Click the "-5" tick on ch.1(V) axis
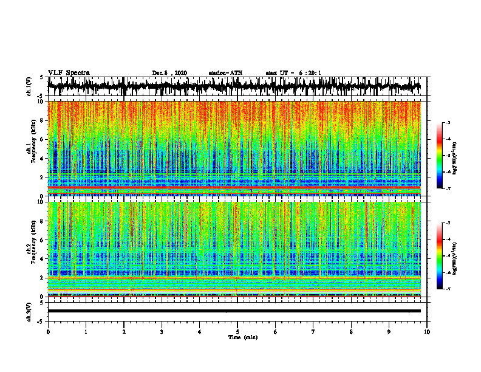The height and width of the screenshot is (372, 481). [x=41, y=97]
